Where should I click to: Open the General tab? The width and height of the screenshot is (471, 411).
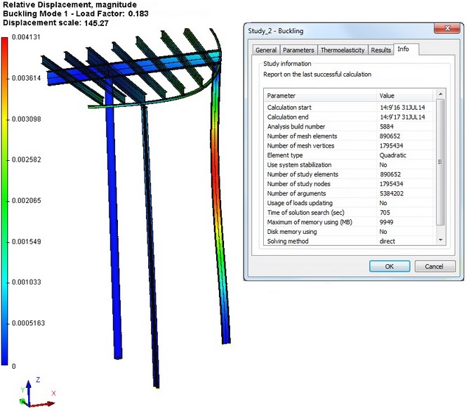click(265, 50)
